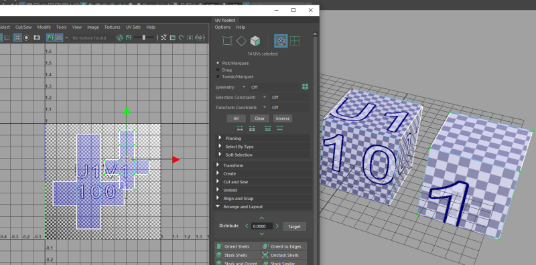Click the Orient Shells icon button

click(238, 246)
